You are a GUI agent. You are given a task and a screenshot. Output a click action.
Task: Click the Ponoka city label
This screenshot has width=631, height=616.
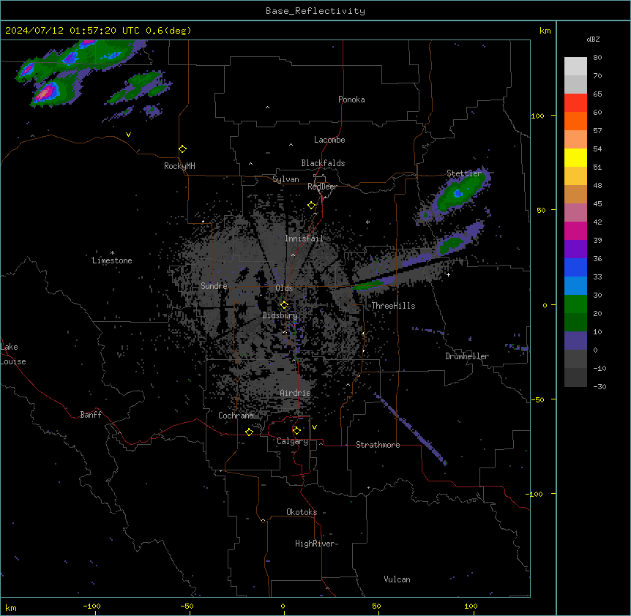tap(351, 99)
